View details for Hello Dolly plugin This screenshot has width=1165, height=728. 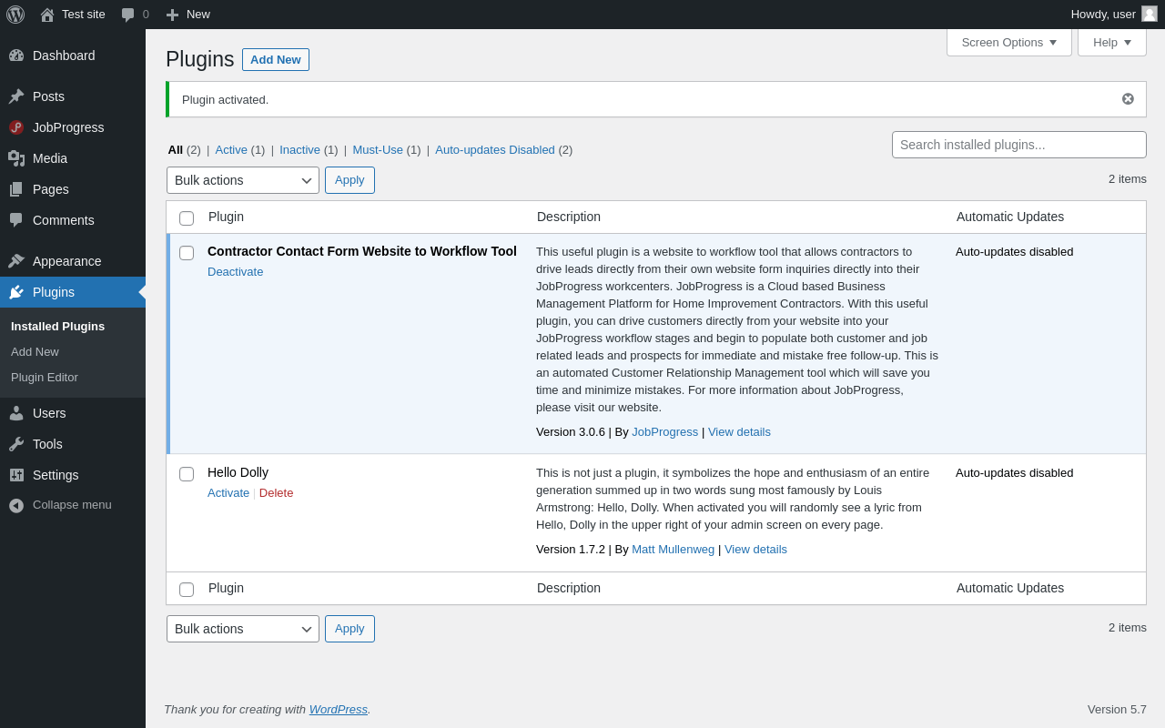click(x=755, y=550)
